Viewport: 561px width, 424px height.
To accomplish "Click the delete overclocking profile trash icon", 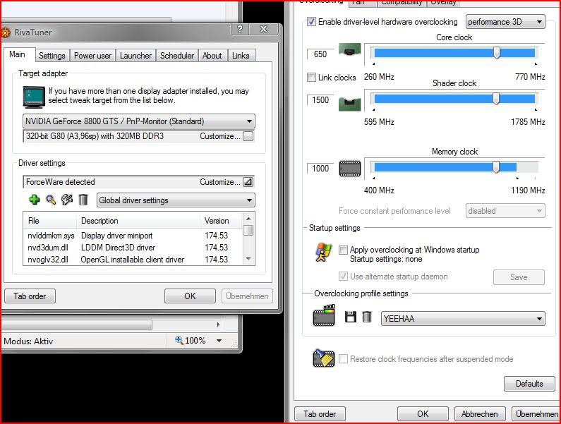I will (367, 317).
